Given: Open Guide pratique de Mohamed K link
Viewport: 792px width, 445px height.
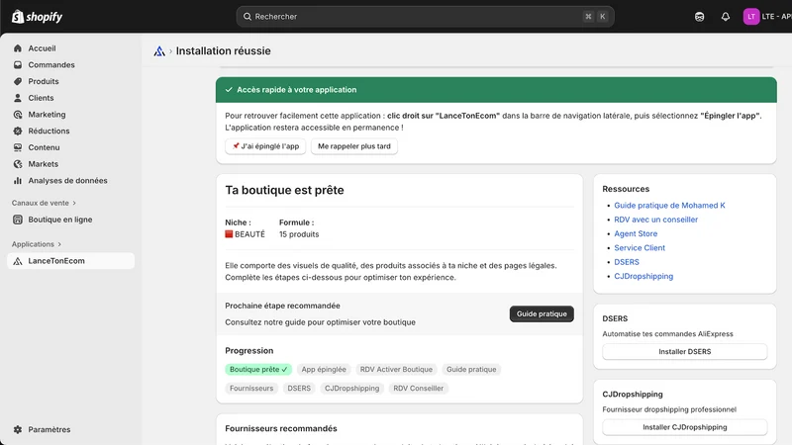Looking at the screenshot, I should [x=669, y=206].
